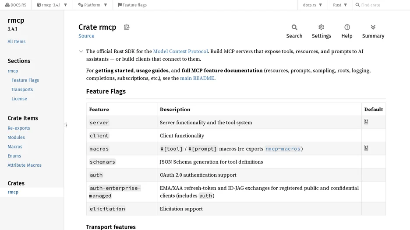Screen dimensions: 410x230
Task: Click the default check icon in macros row
Action: coord(366,148)
